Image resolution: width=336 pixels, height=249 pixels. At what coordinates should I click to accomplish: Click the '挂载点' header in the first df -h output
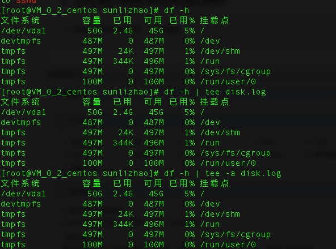click(x=215, y=20)
